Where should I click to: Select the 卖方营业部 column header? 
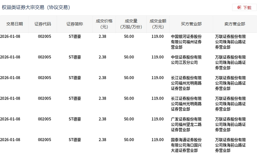(235, 24)
